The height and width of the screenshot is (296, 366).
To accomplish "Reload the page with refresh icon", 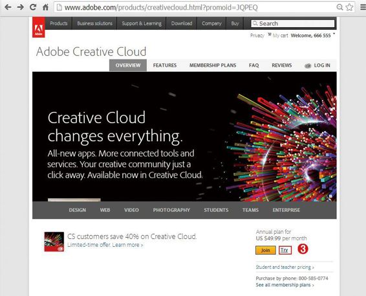I will [33, 7].
